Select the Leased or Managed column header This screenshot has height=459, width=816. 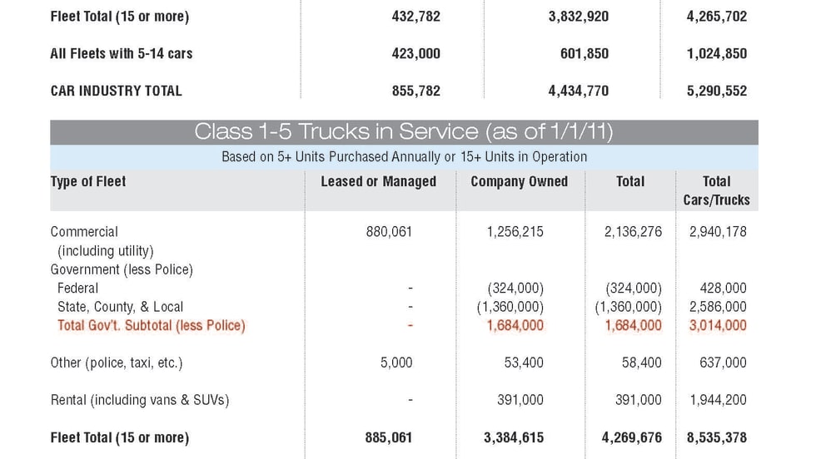pos(378,181)
